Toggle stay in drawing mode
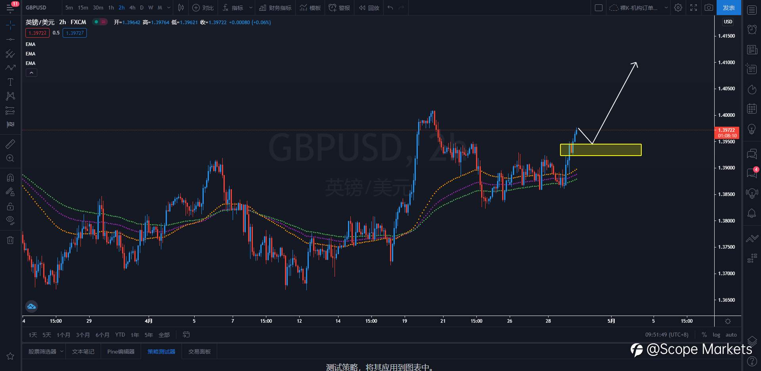 (10, 192)
